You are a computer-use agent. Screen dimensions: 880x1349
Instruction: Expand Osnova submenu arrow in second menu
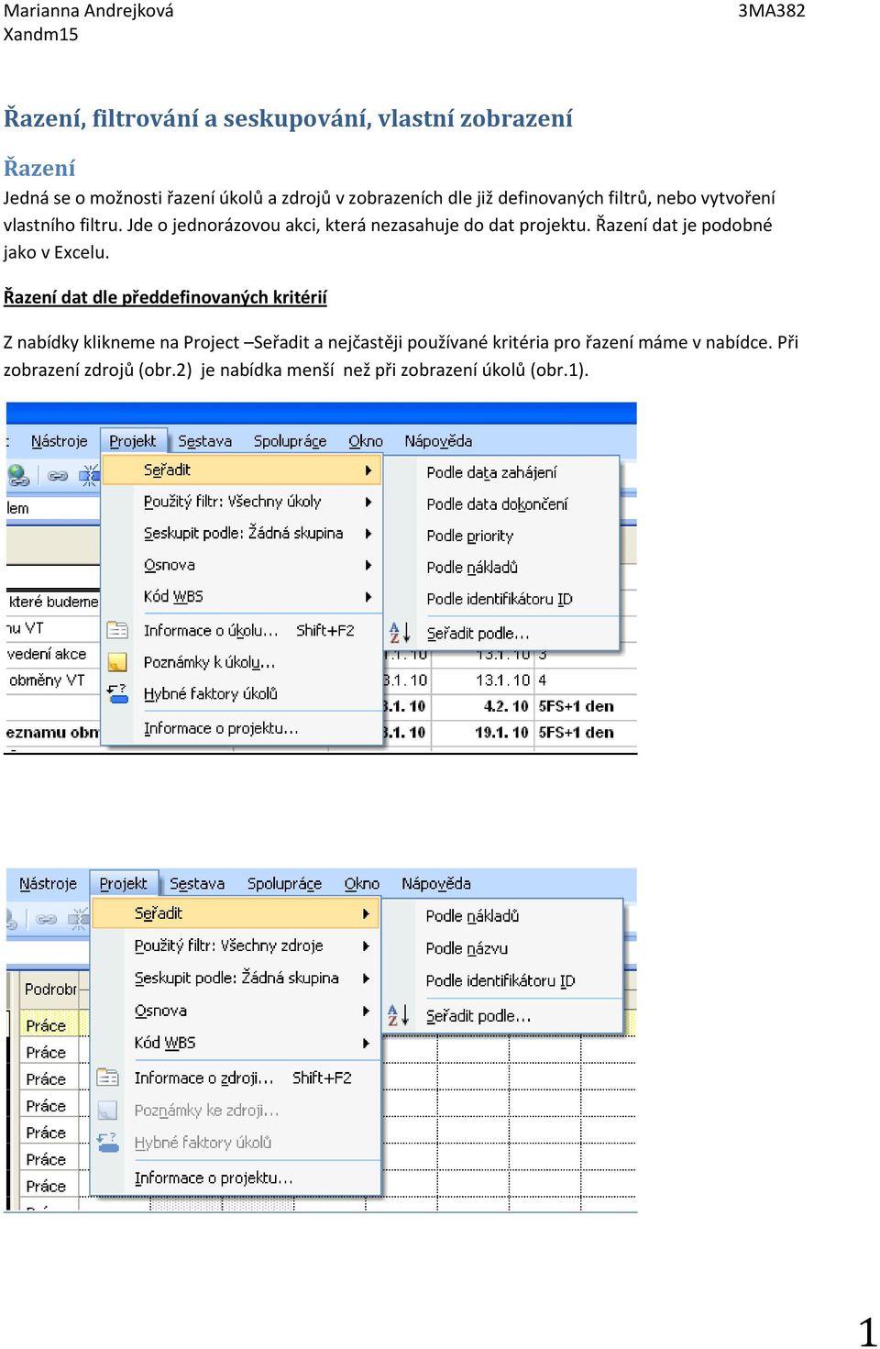click(366, 1011)
